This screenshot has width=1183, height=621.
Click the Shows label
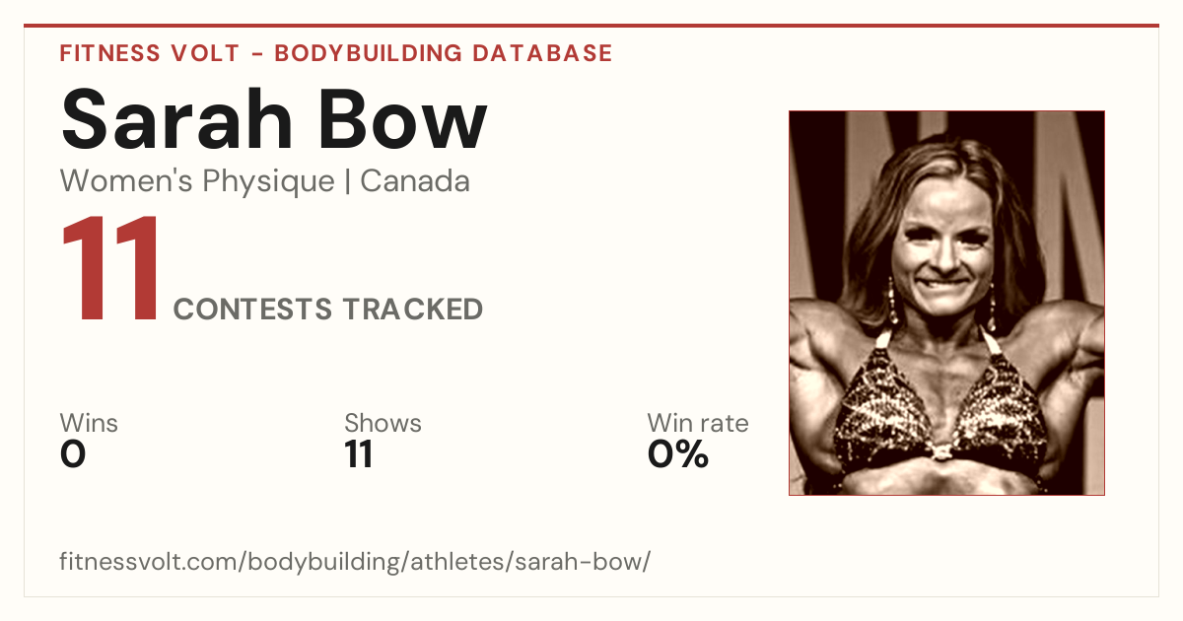tap(383, 423)
